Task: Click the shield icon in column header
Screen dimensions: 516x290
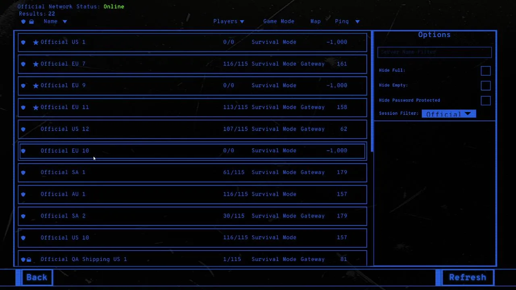Action: pos(23,22)
